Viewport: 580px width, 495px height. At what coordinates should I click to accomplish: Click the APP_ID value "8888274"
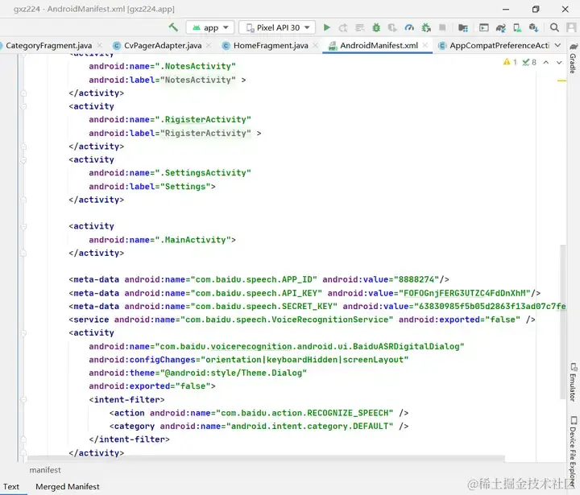pos(416,279)
